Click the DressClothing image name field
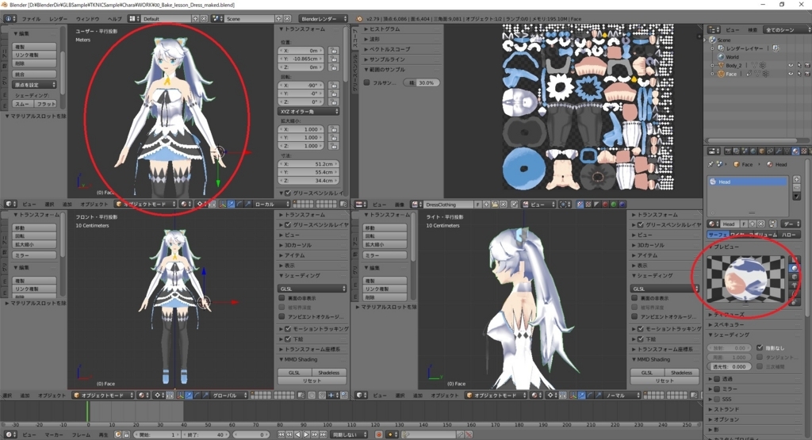812x440 pixels. coord(448,205)
